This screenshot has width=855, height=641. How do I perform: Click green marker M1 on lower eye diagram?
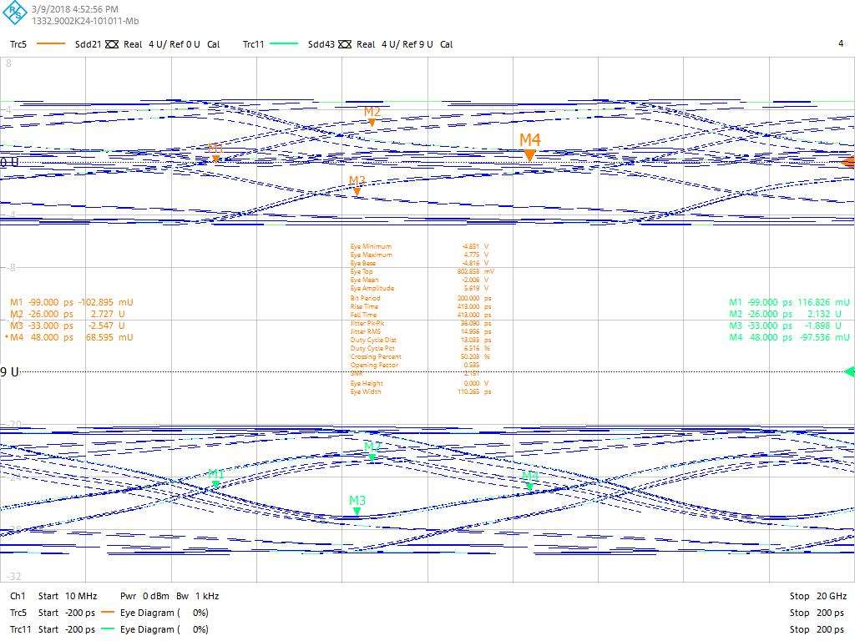pos(215,483)
